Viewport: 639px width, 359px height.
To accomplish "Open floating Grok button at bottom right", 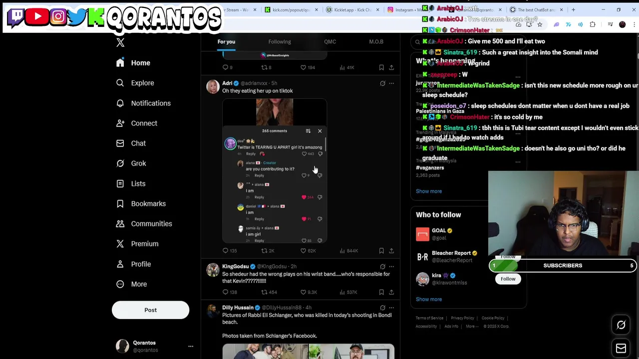I will point(621,325).
